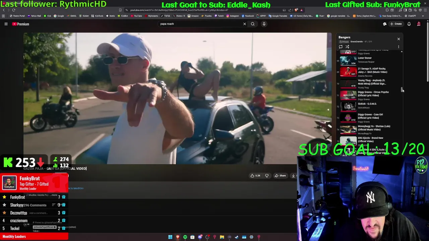Viewport: 429px width, 241px height.
Task: Reload the page in browser
Action: click(14, 10)
